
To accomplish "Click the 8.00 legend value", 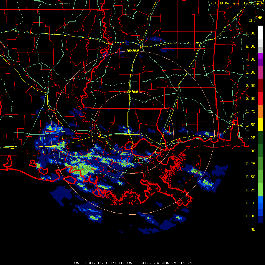I will 251,33.
